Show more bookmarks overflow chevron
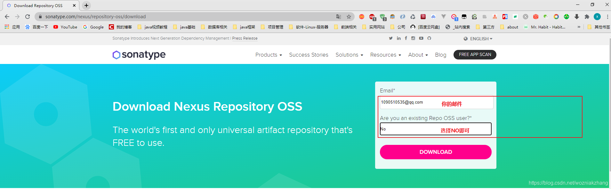The image size is (611, 189). (x=579, y=27)
